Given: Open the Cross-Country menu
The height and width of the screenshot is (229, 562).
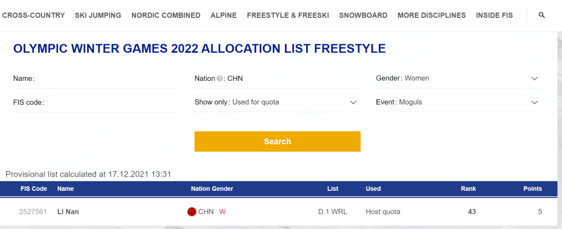Looking at the screenshot, I should point(33,15).
